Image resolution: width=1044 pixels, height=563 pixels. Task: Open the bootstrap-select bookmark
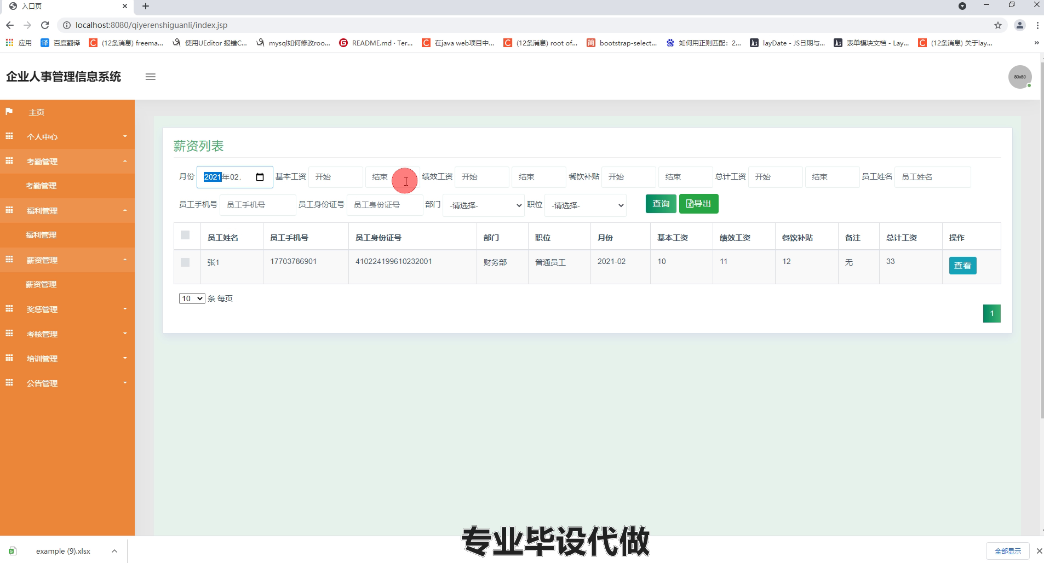622,43
